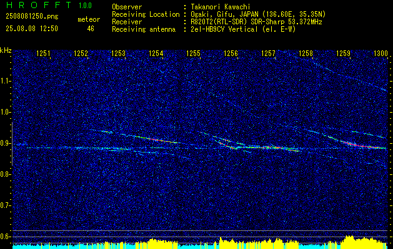Click the kHz axis unit label
The height and width of the screenshot is (249, 393).
[6, 50]
